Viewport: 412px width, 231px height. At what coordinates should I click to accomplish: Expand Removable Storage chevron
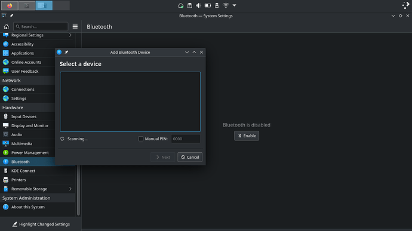point(70,189)
